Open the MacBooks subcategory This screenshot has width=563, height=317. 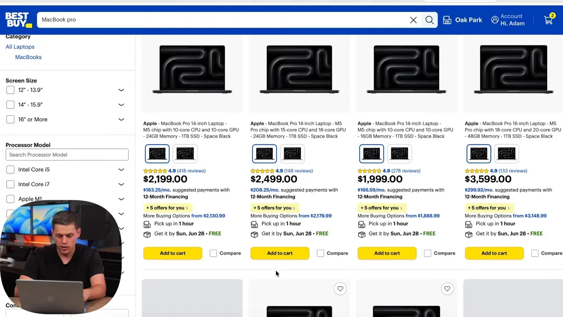tap(28, 57)
